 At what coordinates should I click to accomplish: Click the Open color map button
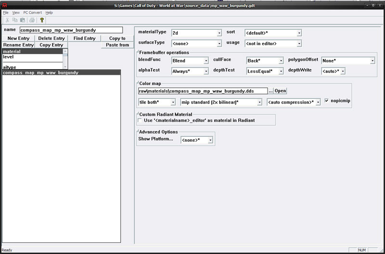(x=280, y=91)
